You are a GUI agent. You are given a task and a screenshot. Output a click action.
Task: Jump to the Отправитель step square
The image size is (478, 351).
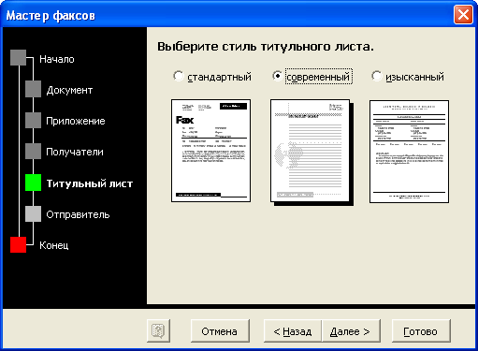(x=33, y=213)
